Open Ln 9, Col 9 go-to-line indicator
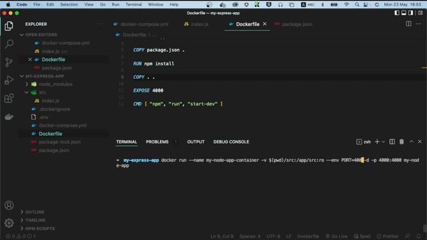427x240 pixels. click(x=222, y=236)
